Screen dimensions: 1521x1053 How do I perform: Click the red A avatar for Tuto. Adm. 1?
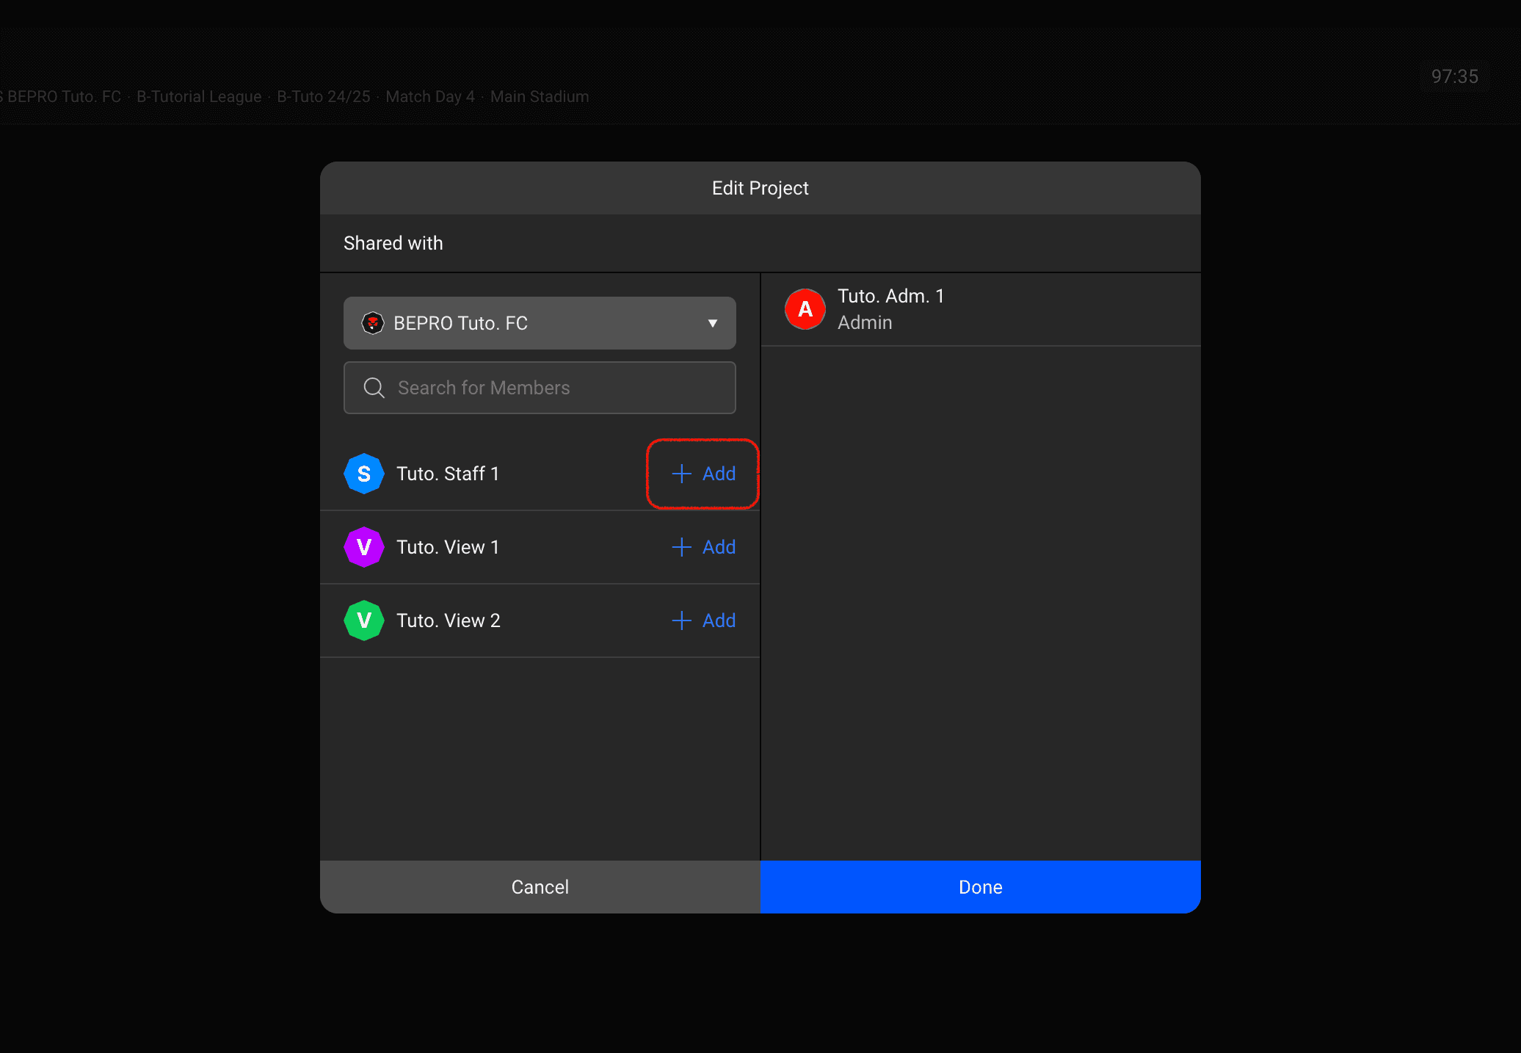coord(805,309)
